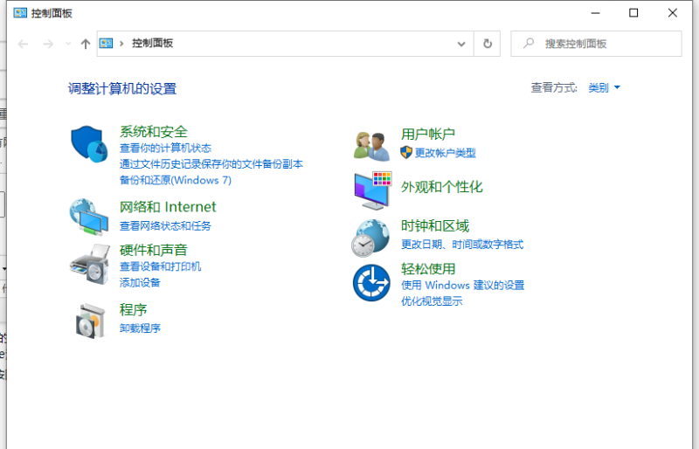
Task: Click the back navigation arrow
Action: [x=24, y=44]
